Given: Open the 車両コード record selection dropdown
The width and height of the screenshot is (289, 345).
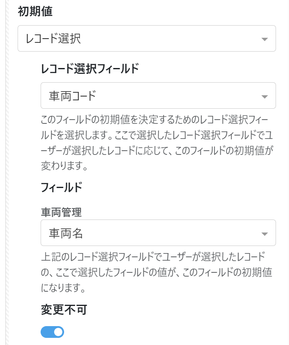Looking at the screenshot, I should pos(158,96).
